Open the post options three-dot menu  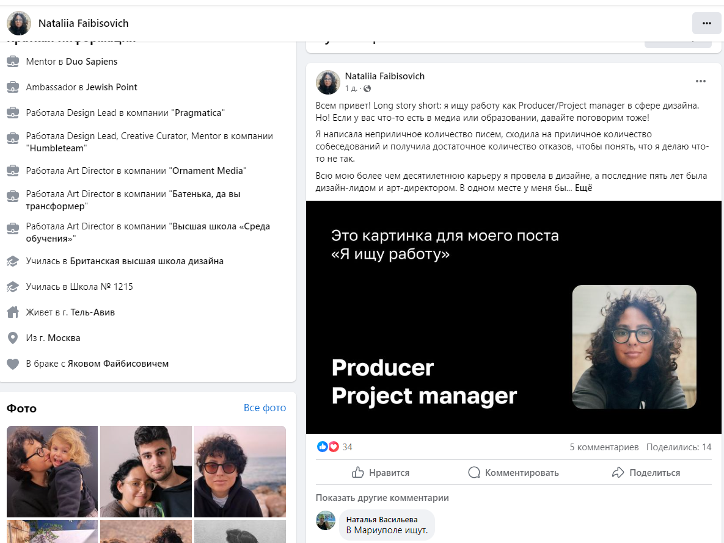(700, 81)
